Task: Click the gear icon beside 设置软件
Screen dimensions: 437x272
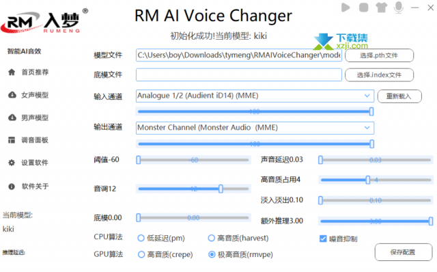Action: click(x=12, y=163)
